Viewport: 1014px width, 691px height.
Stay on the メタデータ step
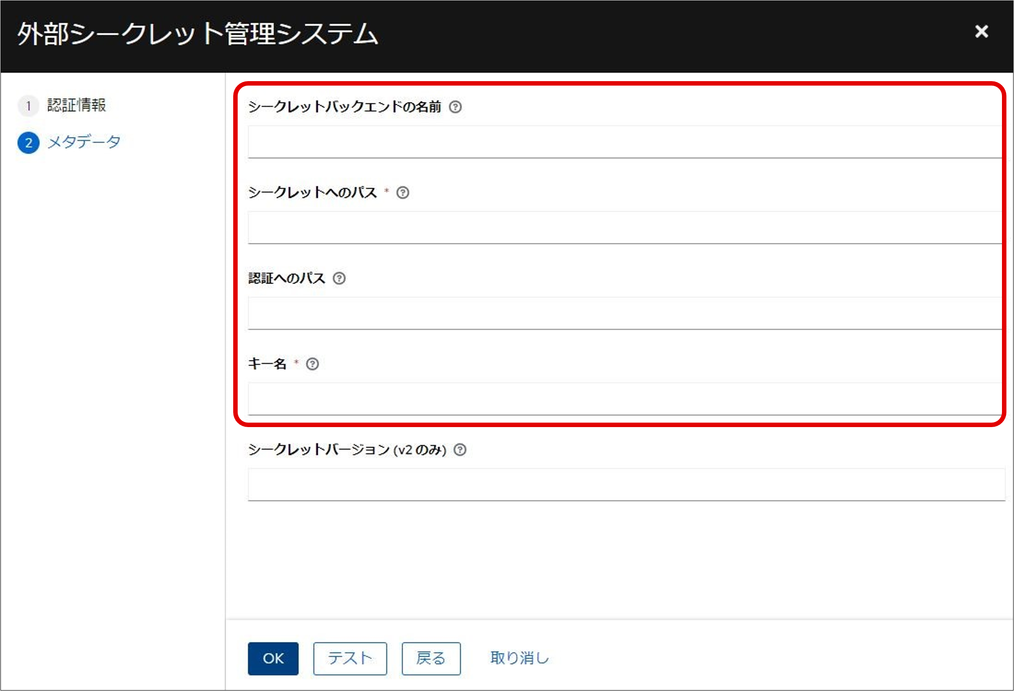[x=83, y=141]
